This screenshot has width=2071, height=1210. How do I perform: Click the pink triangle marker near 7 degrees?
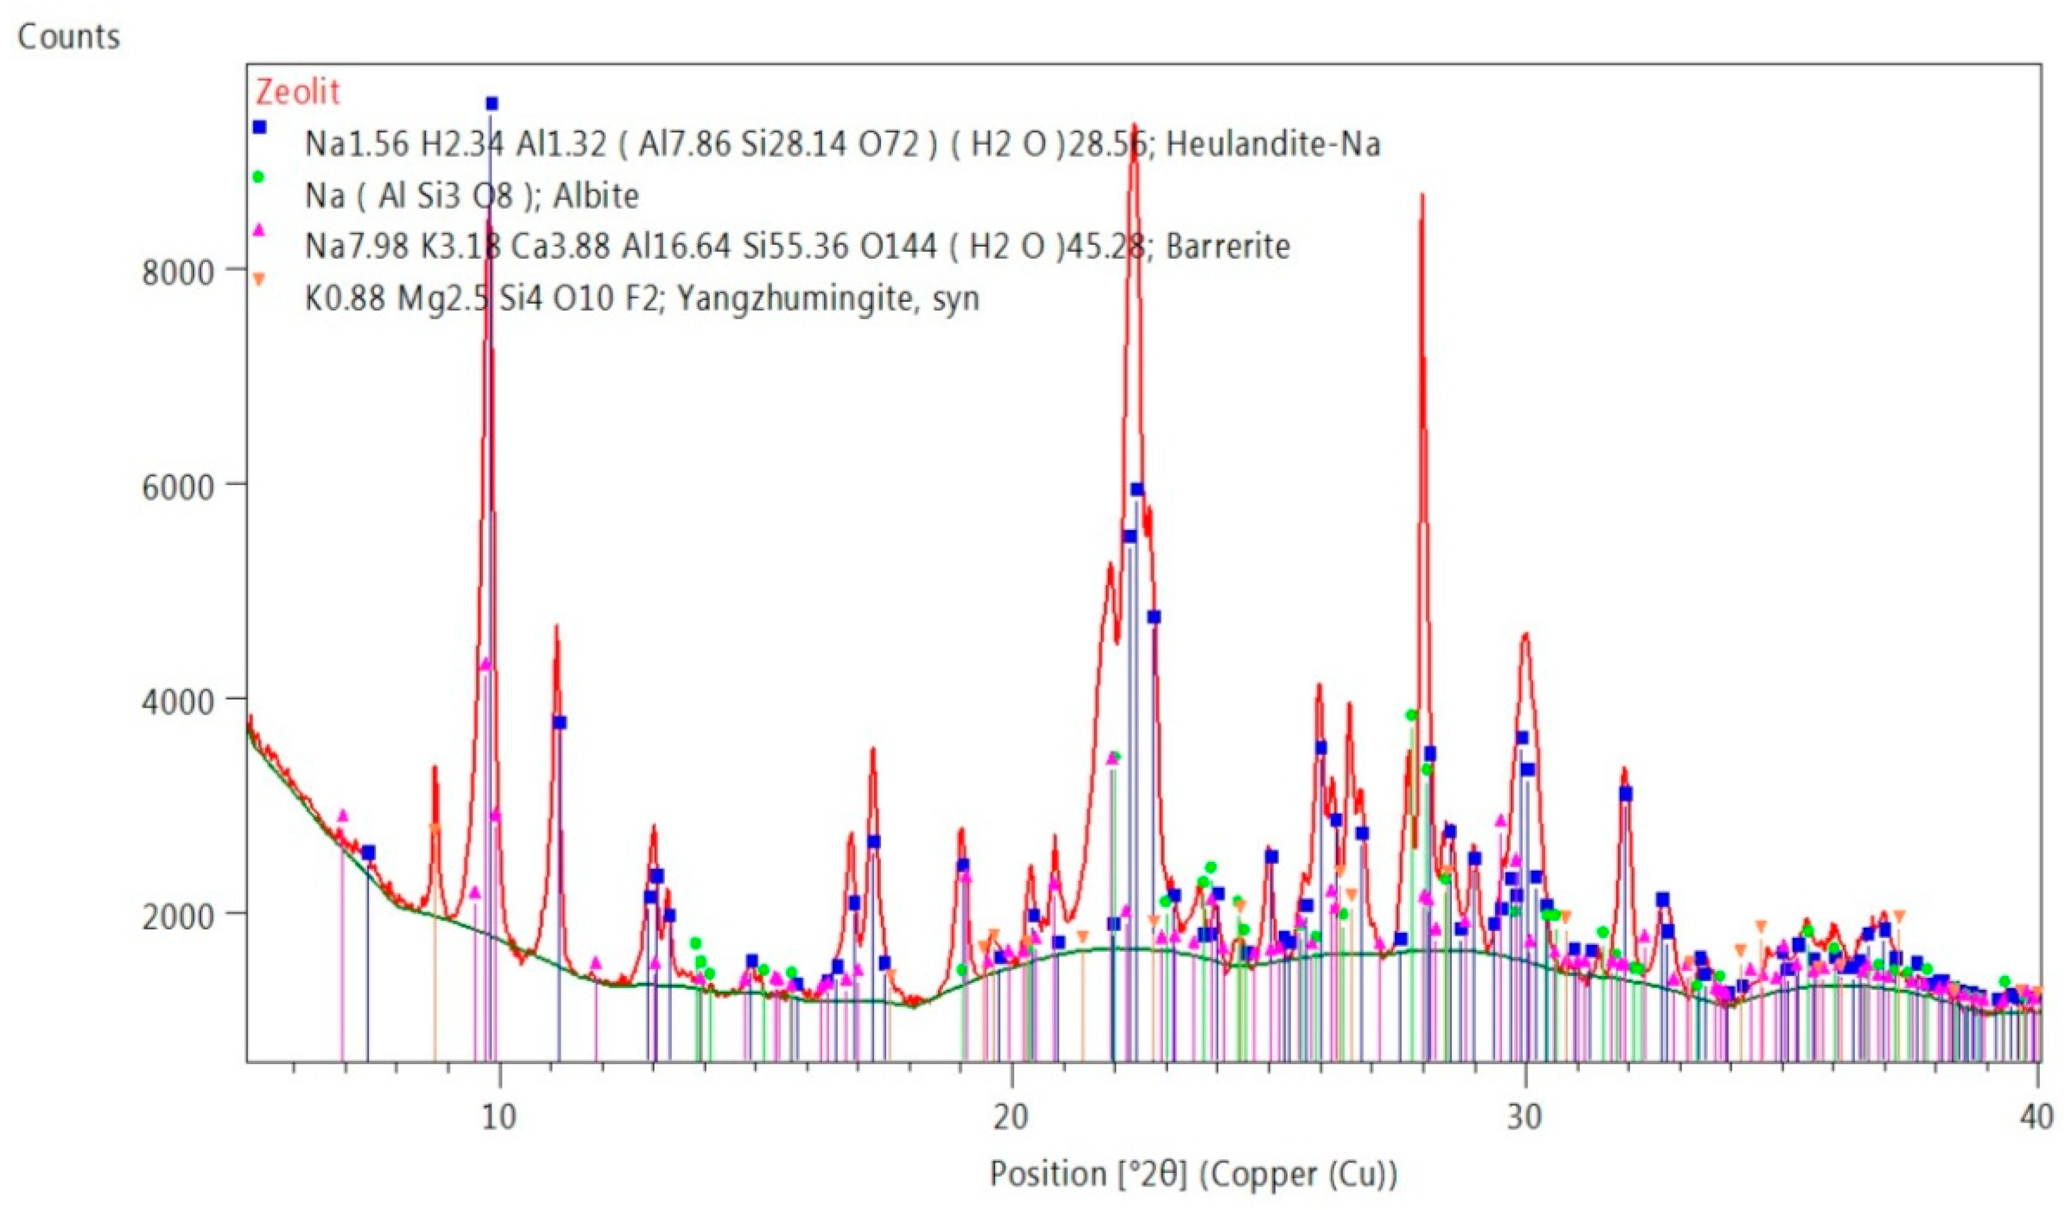[x=344, y=816]
